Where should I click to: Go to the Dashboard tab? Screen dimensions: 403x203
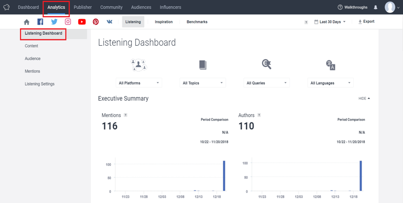[x=29, y=7]
